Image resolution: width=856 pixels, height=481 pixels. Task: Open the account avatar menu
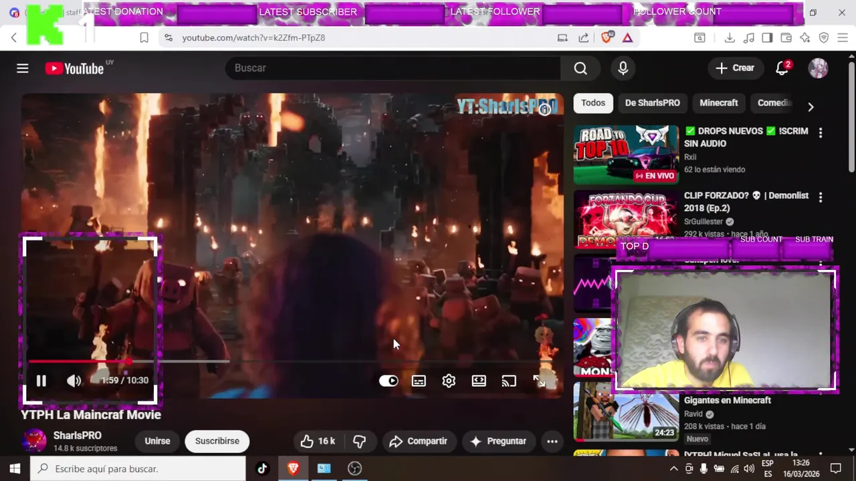(818, 68)
